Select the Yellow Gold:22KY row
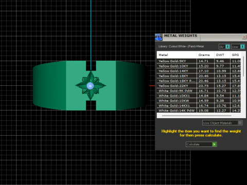247x185 pixels. [199, 86]
